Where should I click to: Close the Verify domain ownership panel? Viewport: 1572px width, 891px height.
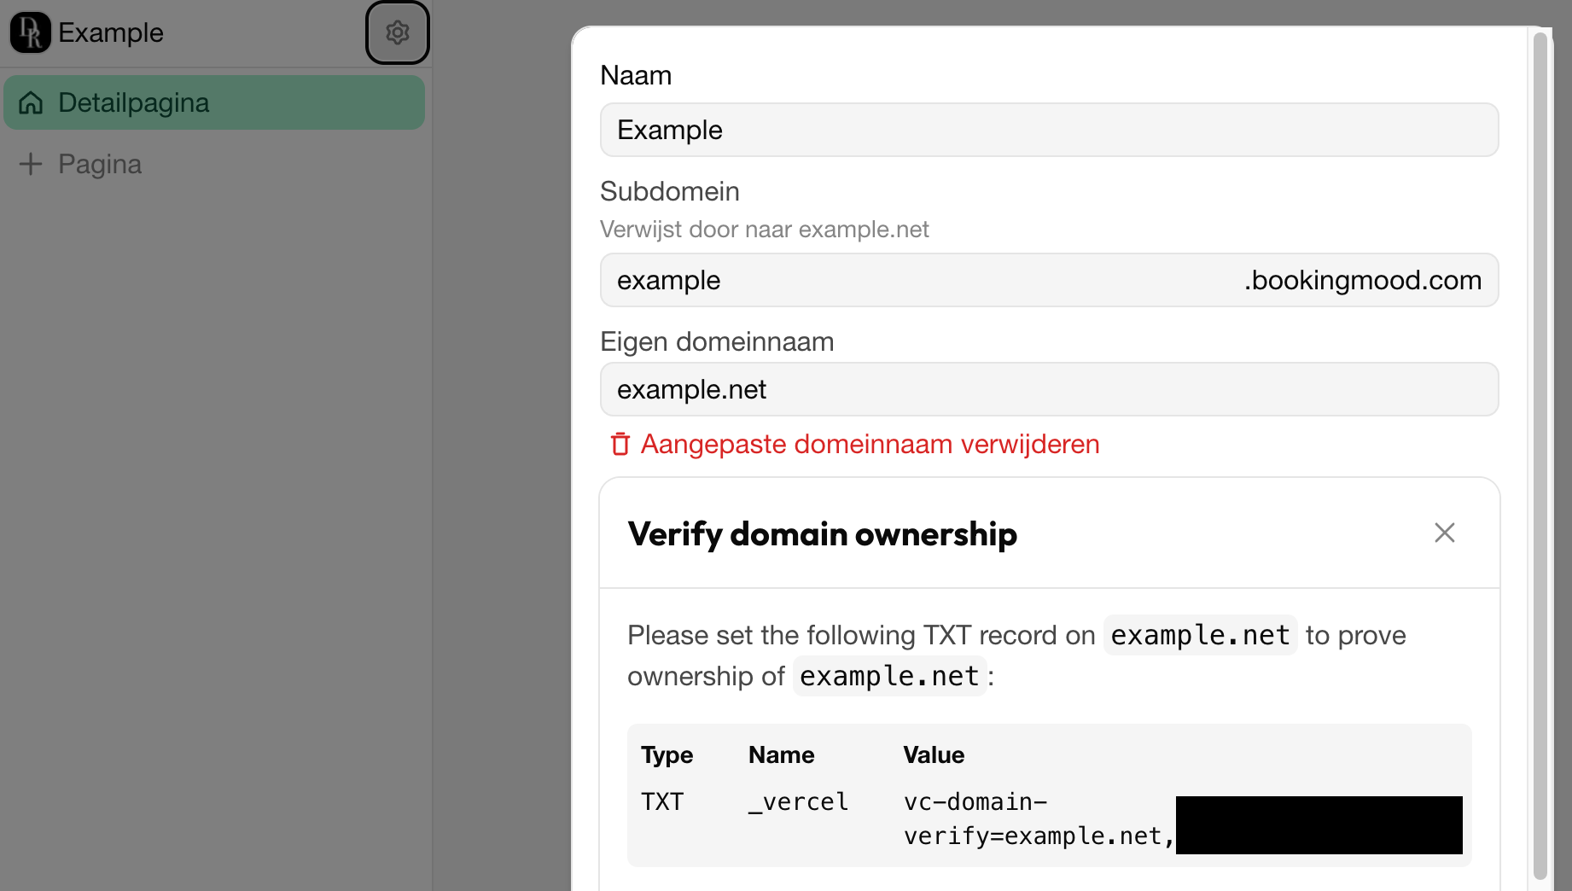(x=1445, y=533)
